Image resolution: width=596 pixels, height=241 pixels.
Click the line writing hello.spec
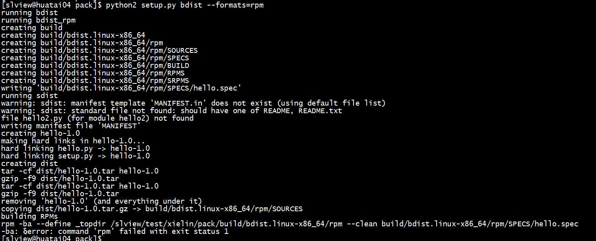[x=121, y=88]
